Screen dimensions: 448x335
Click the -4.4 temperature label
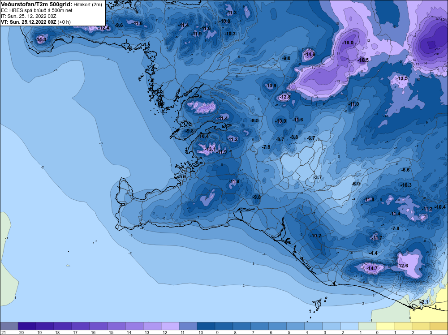pos(374,253)
